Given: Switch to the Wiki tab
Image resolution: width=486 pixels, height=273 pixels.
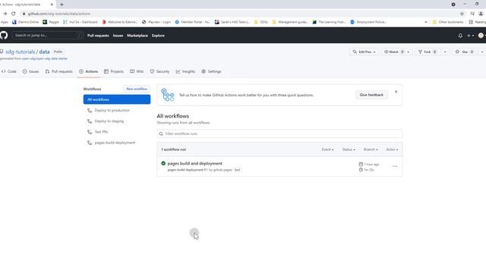Looking at the screenshot, I should [137, 71].
